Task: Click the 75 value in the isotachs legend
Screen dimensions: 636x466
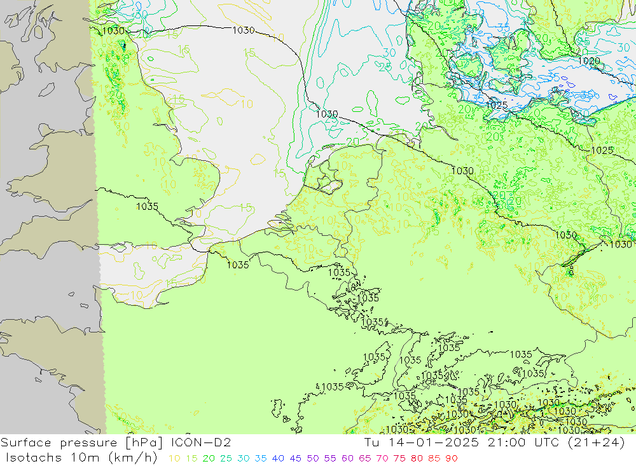Action: point(399,458)
